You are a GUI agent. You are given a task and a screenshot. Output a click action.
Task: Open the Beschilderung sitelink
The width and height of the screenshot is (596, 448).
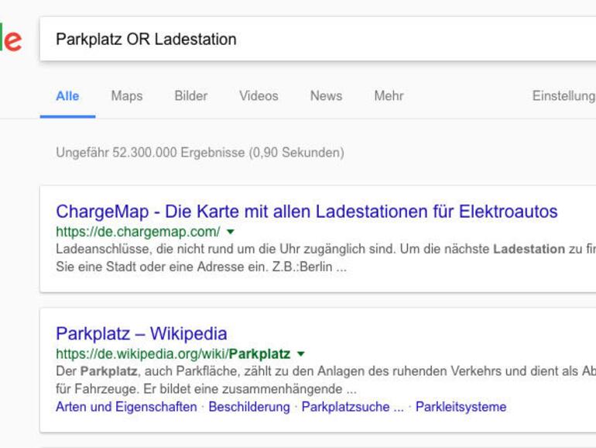(249, 406)
